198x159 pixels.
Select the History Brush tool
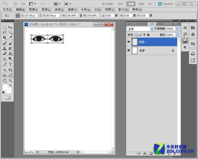coord(10,48)
